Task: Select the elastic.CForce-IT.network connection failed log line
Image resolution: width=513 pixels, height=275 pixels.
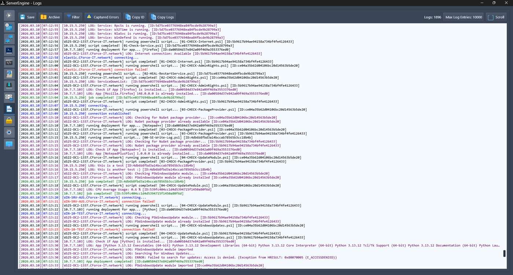Action: pos(83,69)
